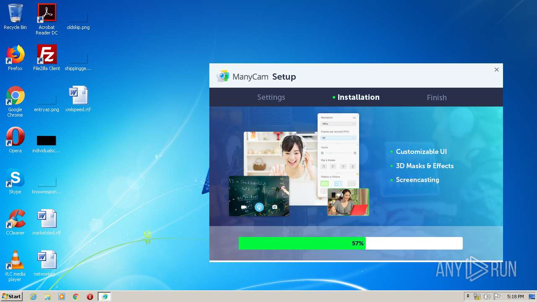Open the volume speaker tray icon

coord(487,297)
